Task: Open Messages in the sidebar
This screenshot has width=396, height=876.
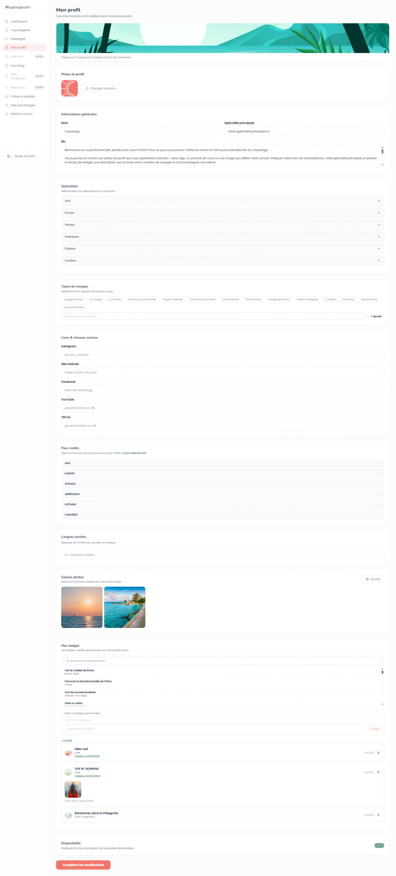Action: tap(25, 39)
